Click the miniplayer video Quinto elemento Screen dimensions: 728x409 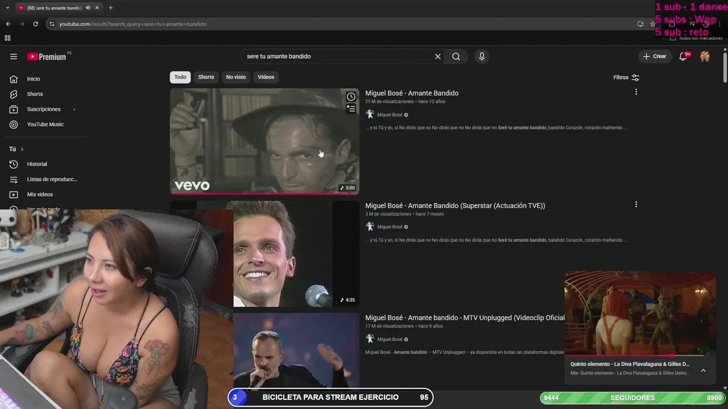pyautogui.click(x=640, y=313)
